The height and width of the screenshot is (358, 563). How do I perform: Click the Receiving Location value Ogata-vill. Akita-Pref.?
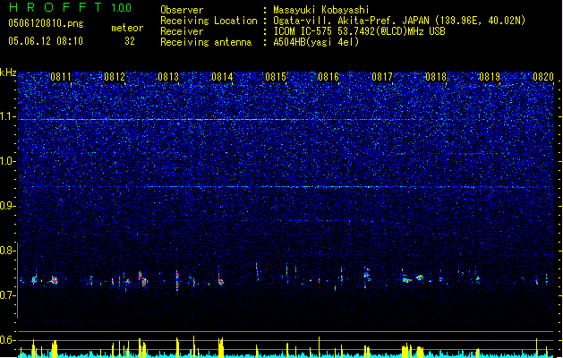coord(335,21)
